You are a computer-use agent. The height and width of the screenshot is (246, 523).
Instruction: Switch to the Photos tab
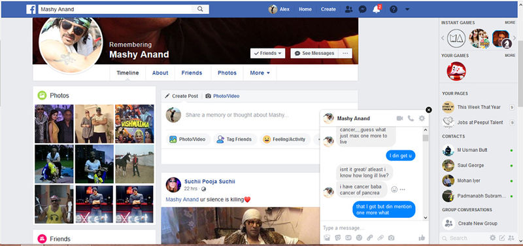tap(227, 73)
